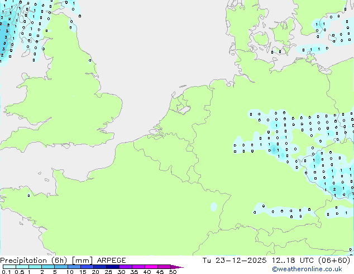This screenshot has height=274, width=354.
Task: Click the legend swatch between 5 and 10
Action: (x=61, y=267)
